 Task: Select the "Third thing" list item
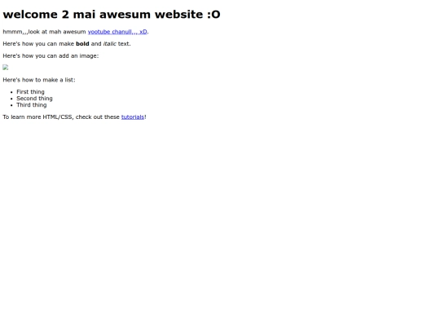click(32, 105)
